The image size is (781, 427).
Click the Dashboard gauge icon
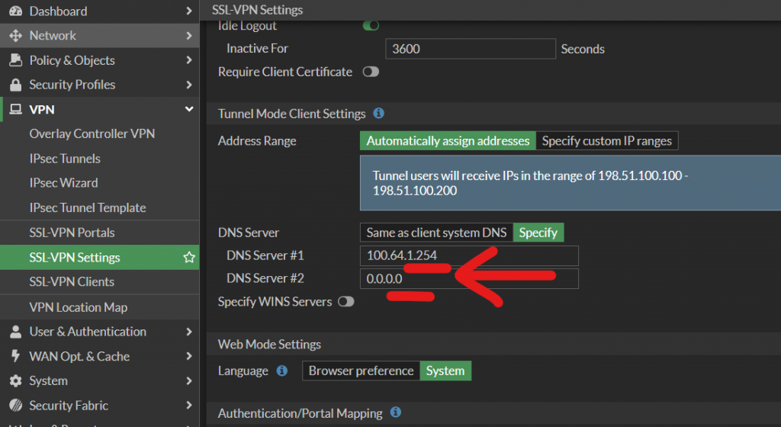coord(15,11)
